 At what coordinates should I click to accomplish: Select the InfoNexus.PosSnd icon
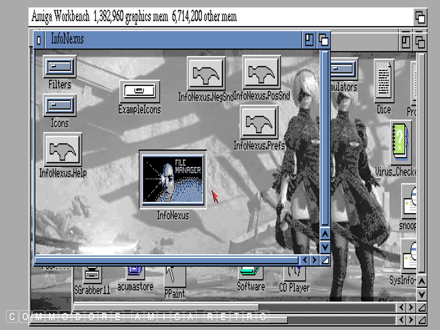pos(261,73)
